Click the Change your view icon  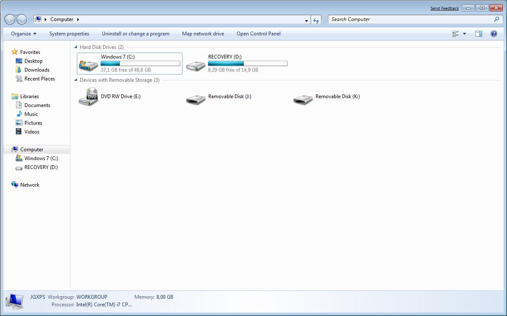[x=455, y=34]
